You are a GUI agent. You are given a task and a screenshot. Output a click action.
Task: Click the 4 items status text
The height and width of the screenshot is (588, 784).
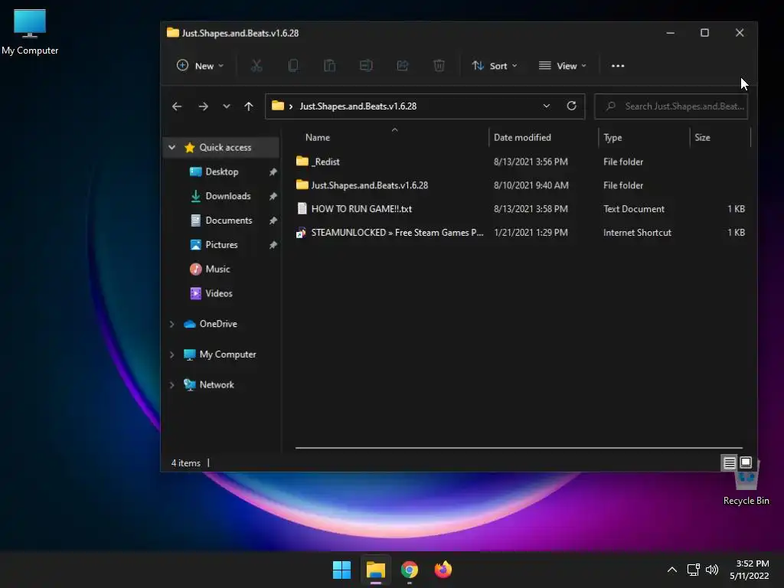[x=185, y=463]
